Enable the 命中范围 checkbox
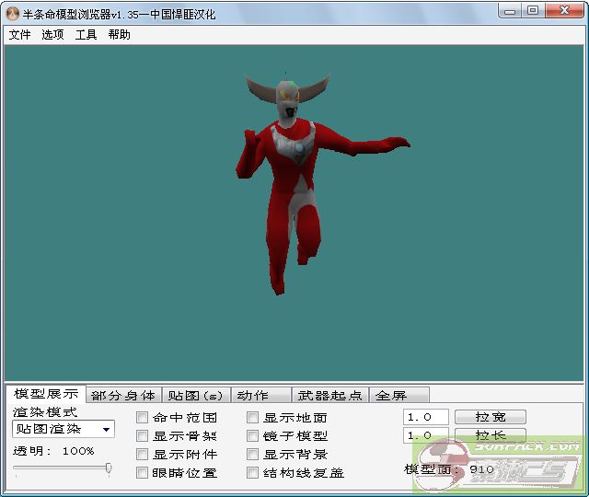This screenshot has width=589, height=497. click(x=143, y=418)
